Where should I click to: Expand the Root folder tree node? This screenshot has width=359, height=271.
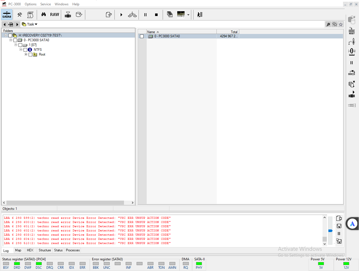tap(26, 54)
